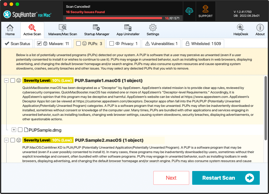Open the App Uninstaller
The height and width of the screenshot is (194, 269).
(128, 30)
